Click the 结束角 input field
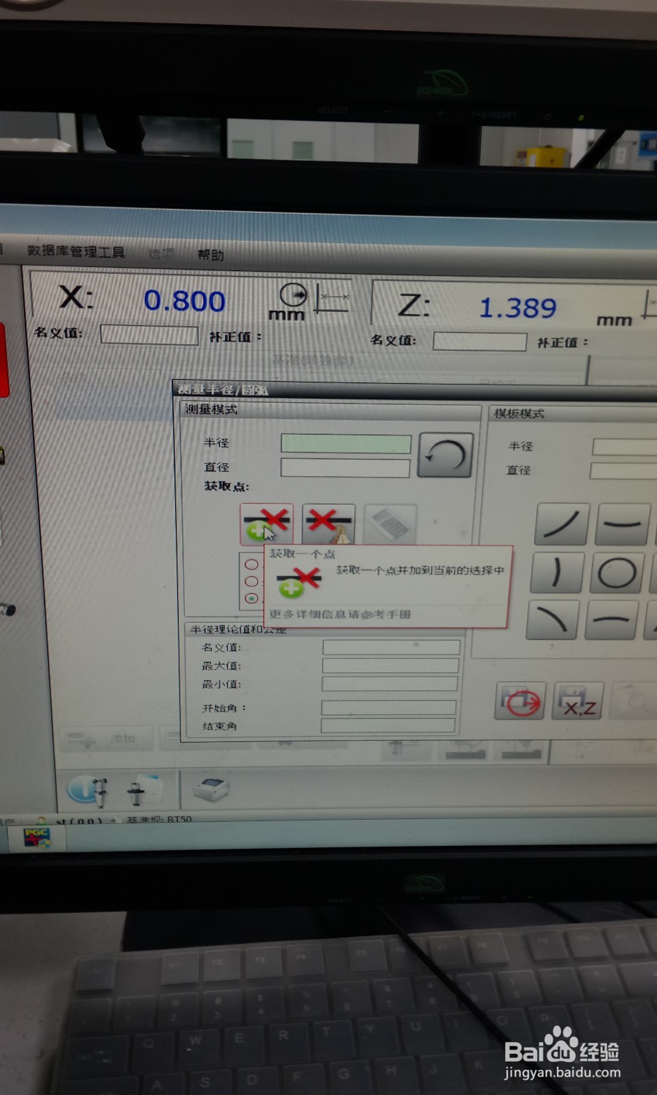The height and width of the screenshot is (1095, 657). tap(388, 725)
